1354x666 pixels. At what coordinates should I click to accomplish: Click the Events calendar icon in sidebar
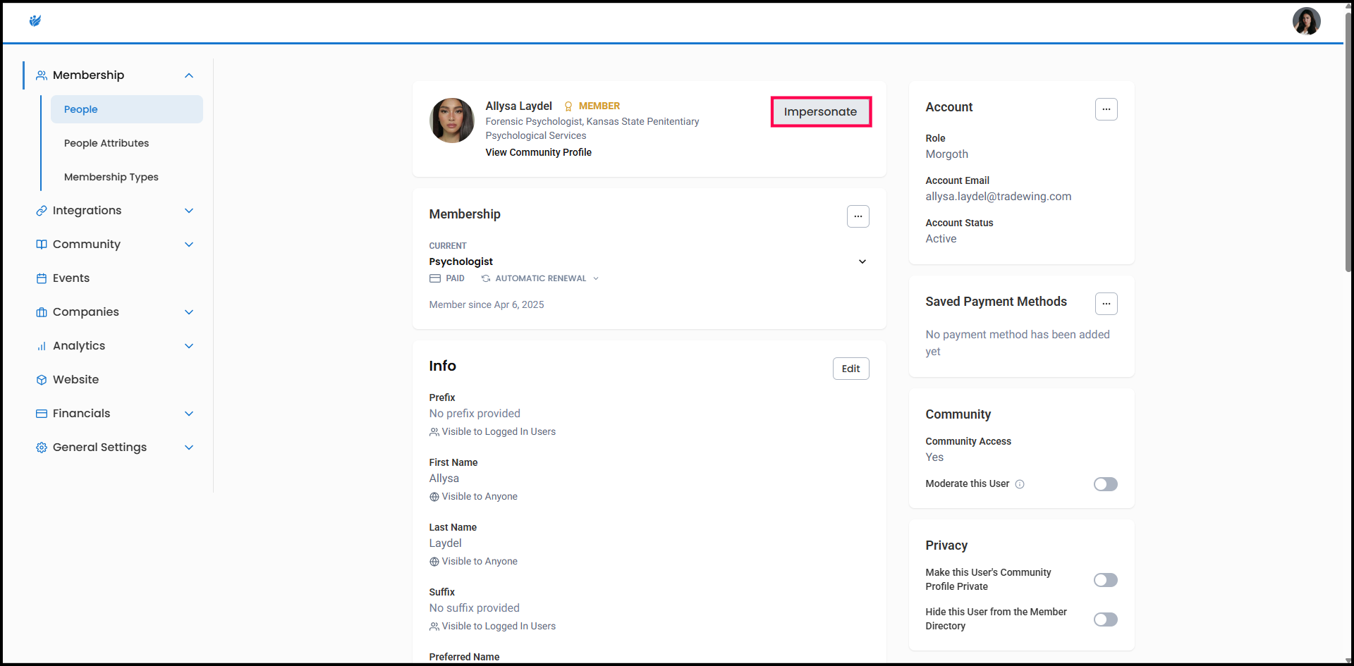tap(42, 278)
